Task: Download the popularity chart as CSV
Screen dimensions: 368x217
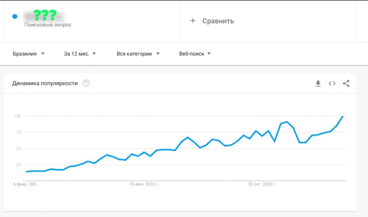Action: pos(318,84)
